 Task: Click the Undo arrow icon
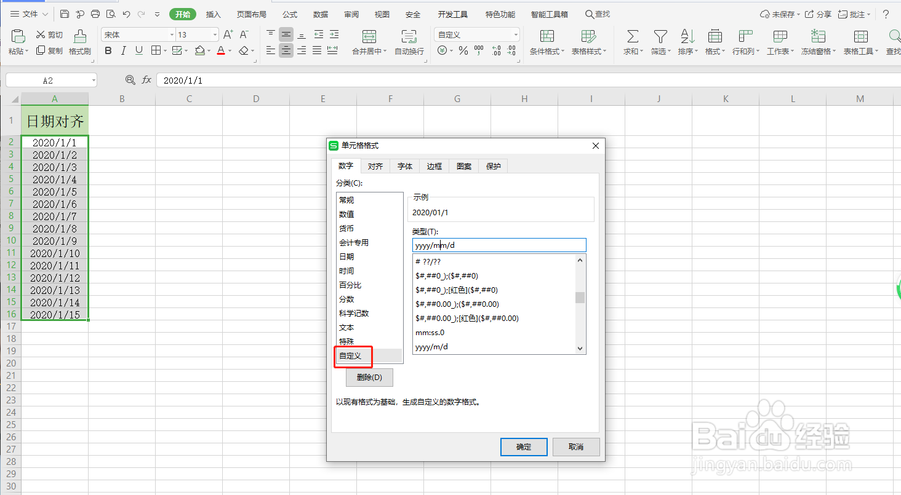pos(126,14)
